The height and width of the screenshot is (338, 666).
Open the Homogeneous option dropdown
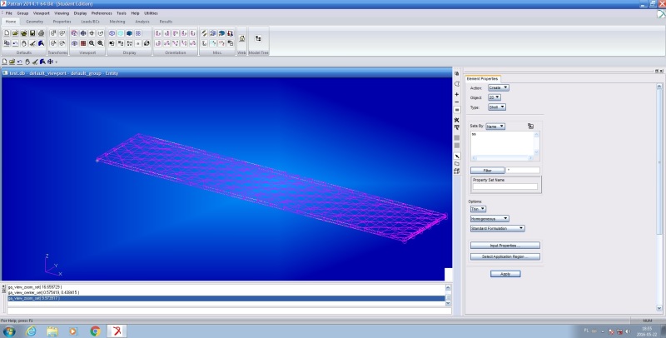490,219
